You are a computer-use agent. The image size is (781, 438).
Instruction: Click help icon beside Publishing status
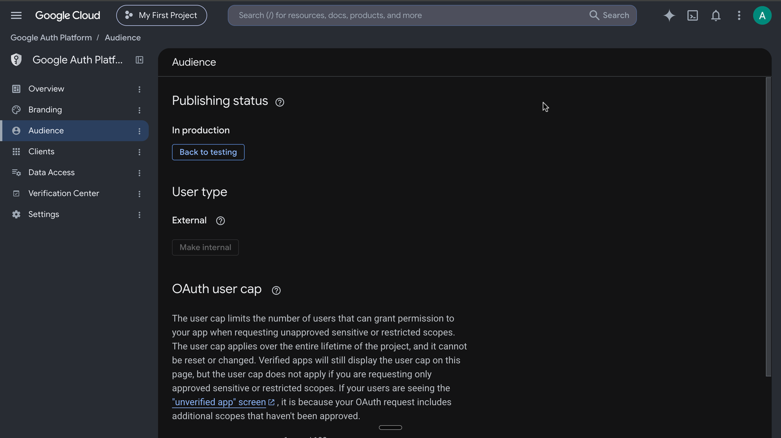280,102
